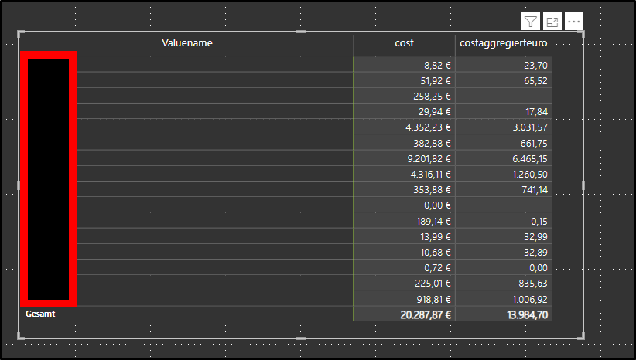Screen dimensions: 636x360
Task: Sort by the cost column header
Action: point(404,43)
